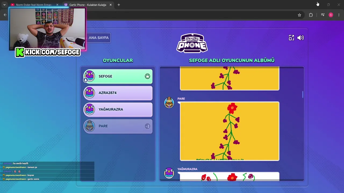Go back in browser history
Image resolution: width=344 pixels, height=193 pixels.
pyautogui.click(x=5, y=15)
